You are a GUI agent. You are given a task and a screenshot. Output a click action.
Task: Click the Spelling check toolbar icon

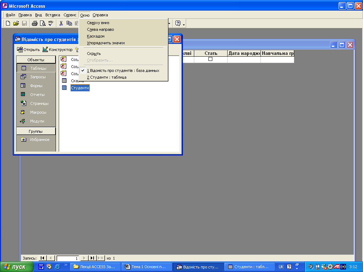point(51,23)
